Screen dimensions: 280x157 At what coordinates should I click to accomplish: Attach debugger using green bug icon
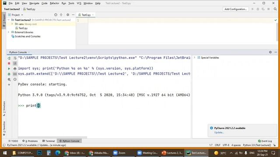[x=9, y=74]
